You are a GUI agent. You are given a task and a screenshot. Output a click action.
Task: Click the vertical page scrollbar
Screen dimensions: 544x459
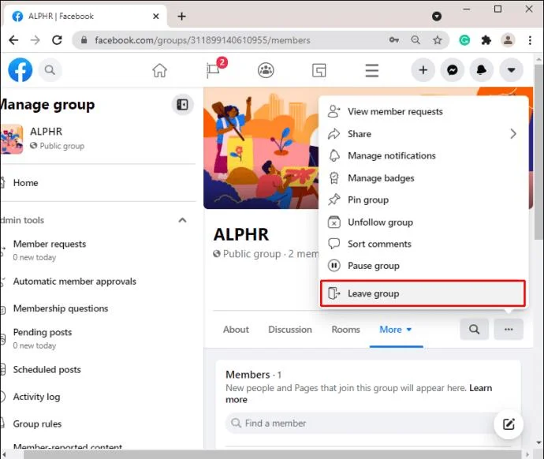(x=538, y=152)
